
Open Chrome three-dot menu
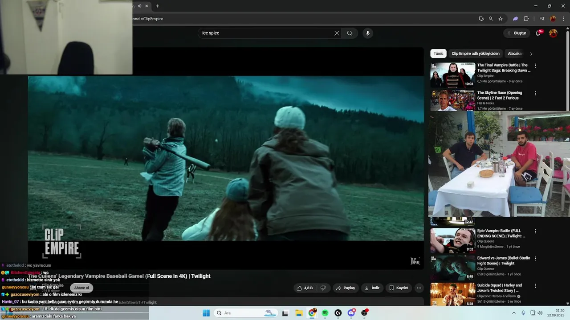pyautogui.click(x=562, y=19)
